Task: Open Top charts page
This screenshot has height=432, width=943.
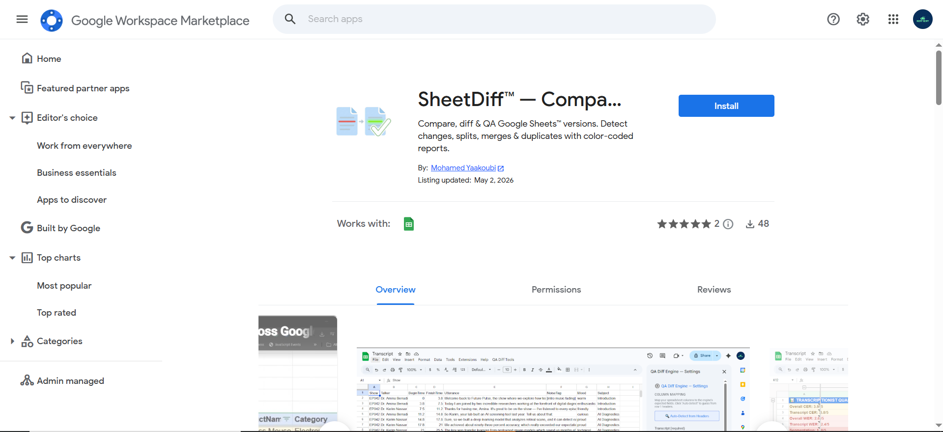Action: pyautogui.click(x=59, y=258)
